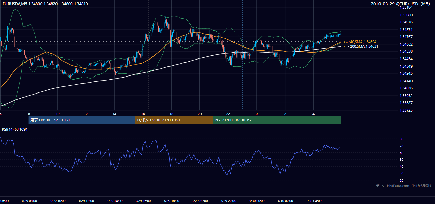Click the 3/29 20:00 date axis label

(x=199, y=201)
